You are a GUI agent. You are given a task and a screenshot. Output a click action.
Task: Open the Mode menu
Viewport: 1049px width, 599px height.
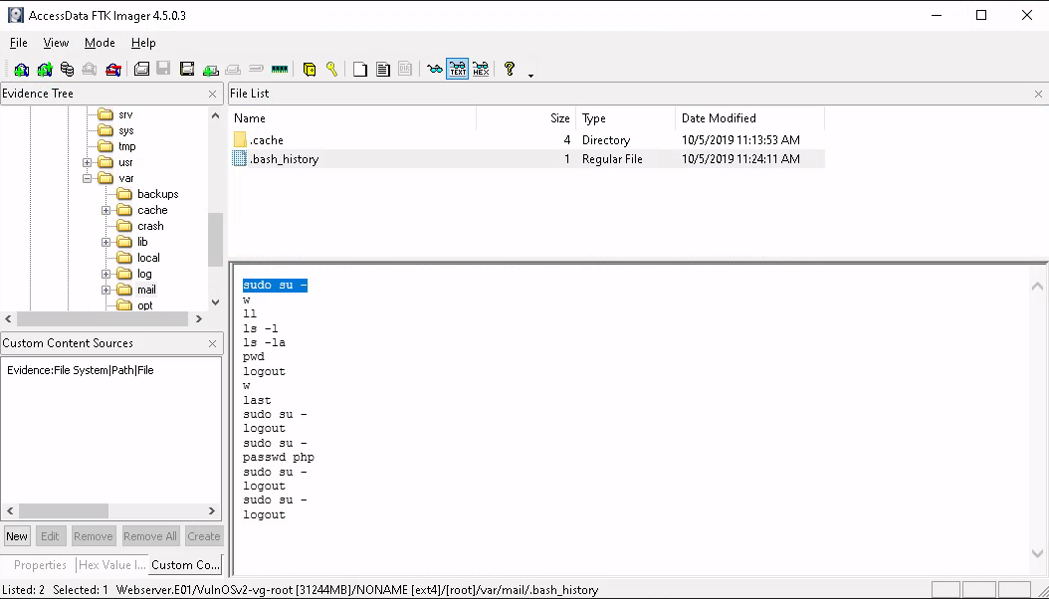tap(100, 43)
